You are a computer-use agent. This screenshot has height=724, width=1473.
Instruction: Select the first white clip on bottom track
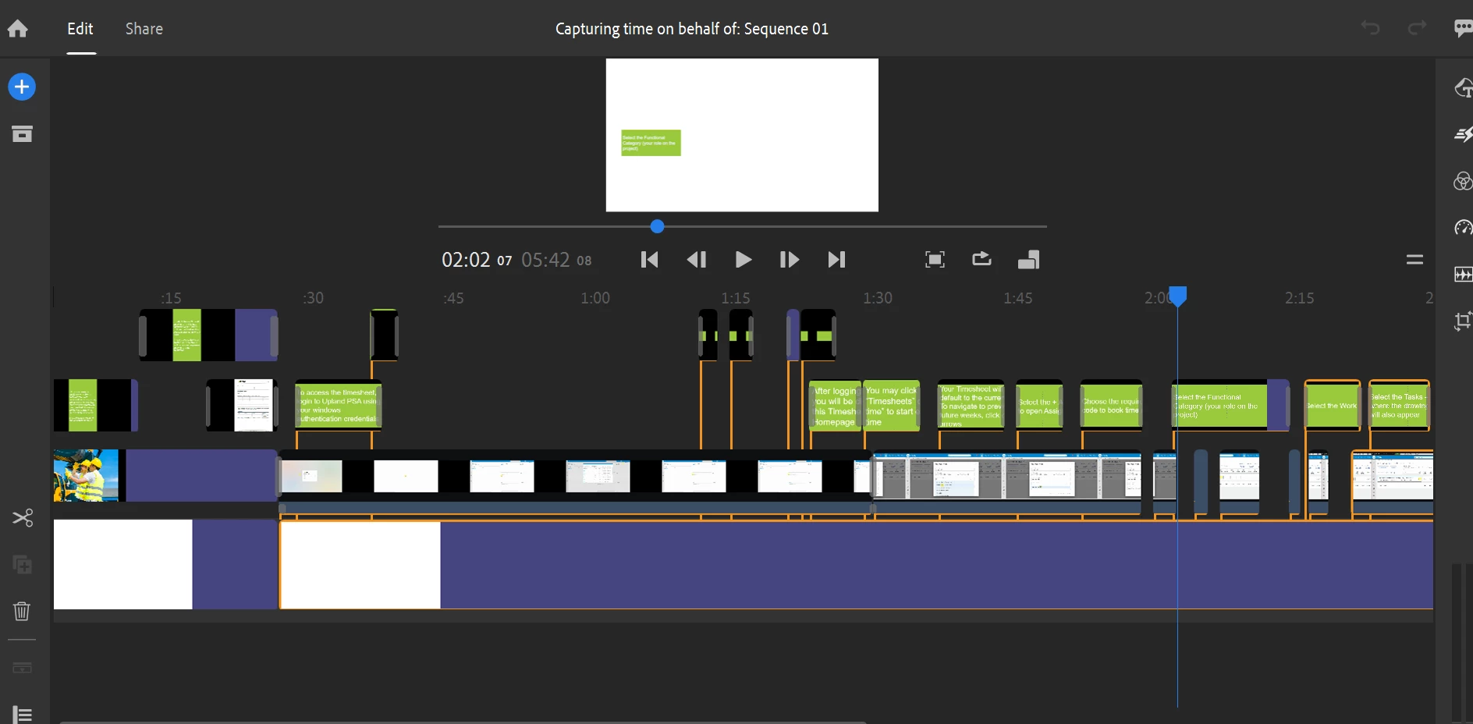coord(165,564)
